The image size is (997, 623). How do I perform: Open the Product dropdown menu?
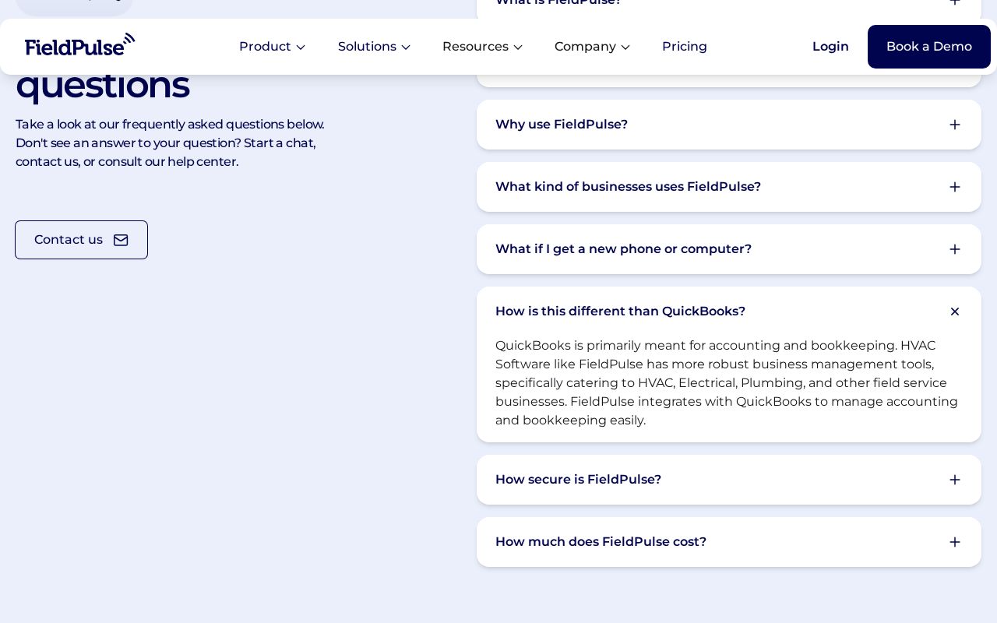(x=272, y=47)
